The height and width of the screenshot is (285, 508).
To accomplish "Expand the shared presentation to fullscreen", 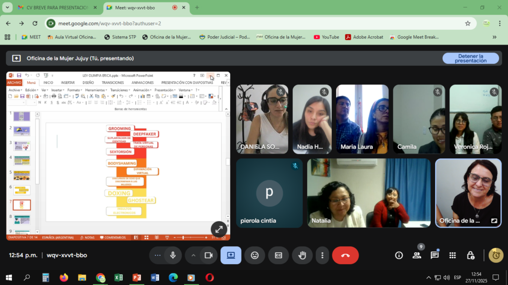I will 219,229.
